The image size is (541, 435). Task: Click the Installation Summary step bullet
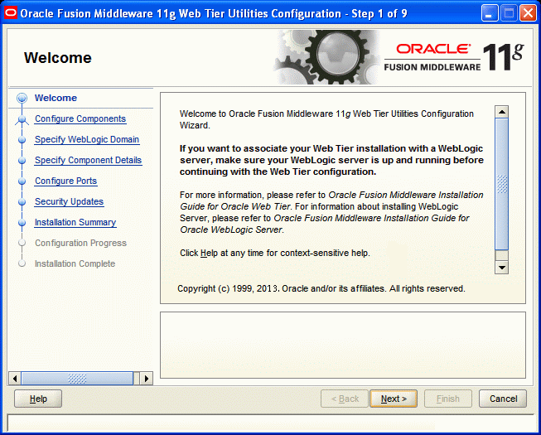[x=22, y=223]
